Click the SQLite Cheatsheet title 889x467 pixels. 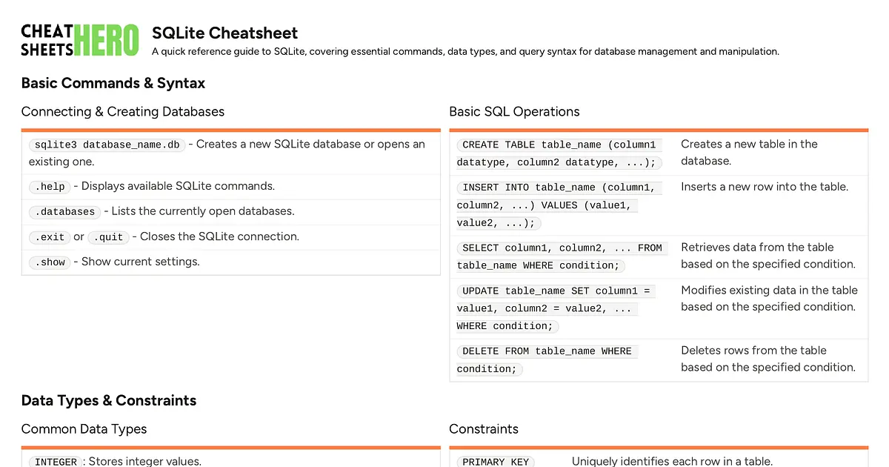pyautogui.click(x=224, y=33)
